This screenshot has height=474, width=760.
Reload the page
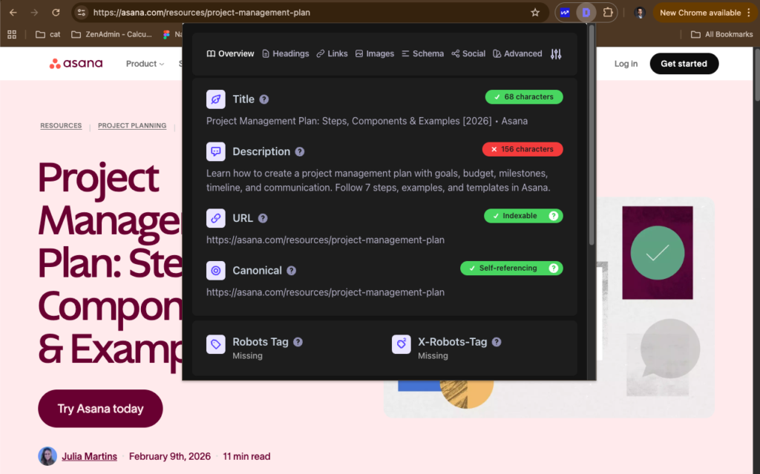(x=56, y=13)
